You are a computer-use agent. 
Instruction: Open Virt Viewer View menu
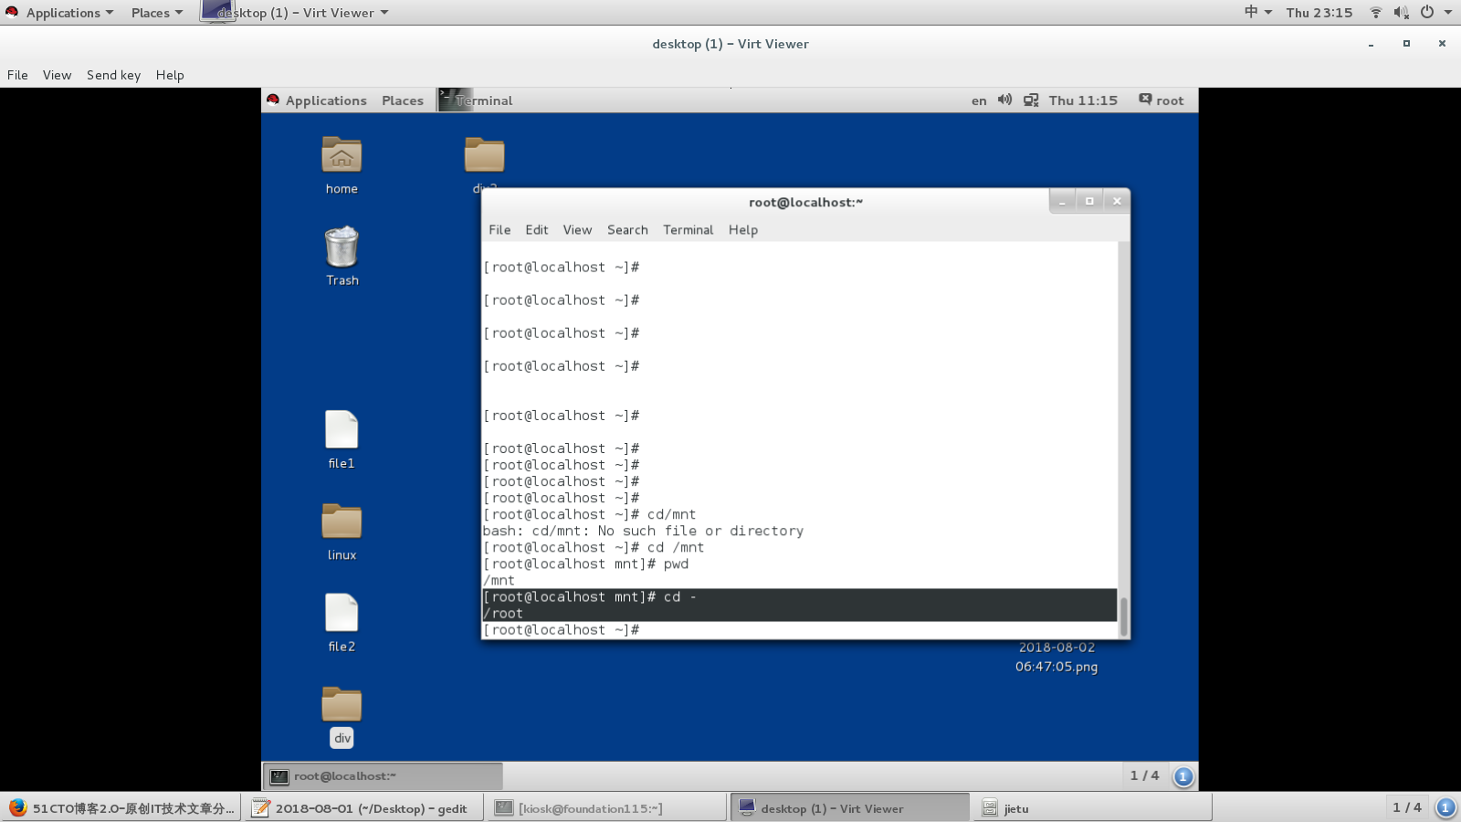(57, 75)
